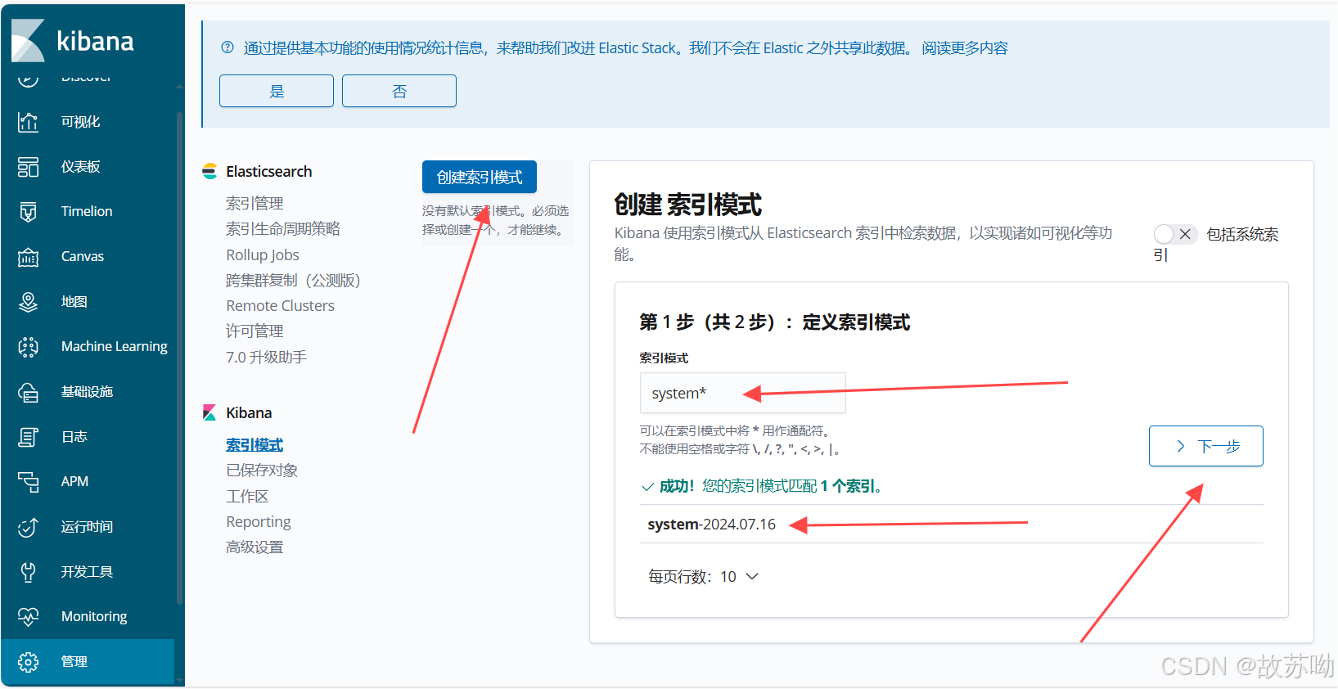Open the 7.0 升级助手 link
Viewport: 1338px width, 689px height.
point(266,358)
